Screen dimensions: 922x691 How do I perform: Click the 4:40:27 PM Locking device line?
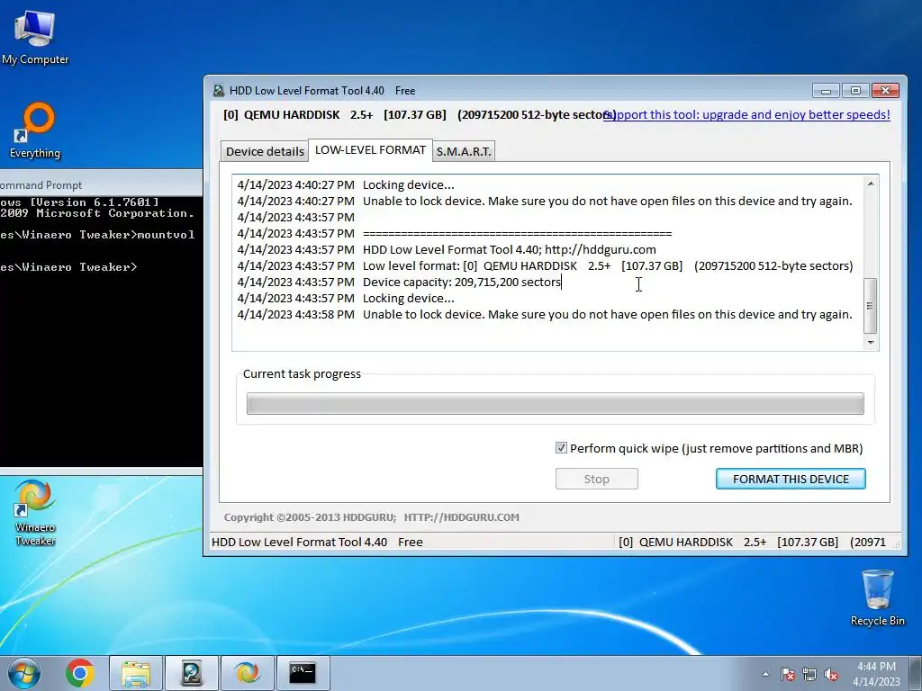(x=346, y=185)
